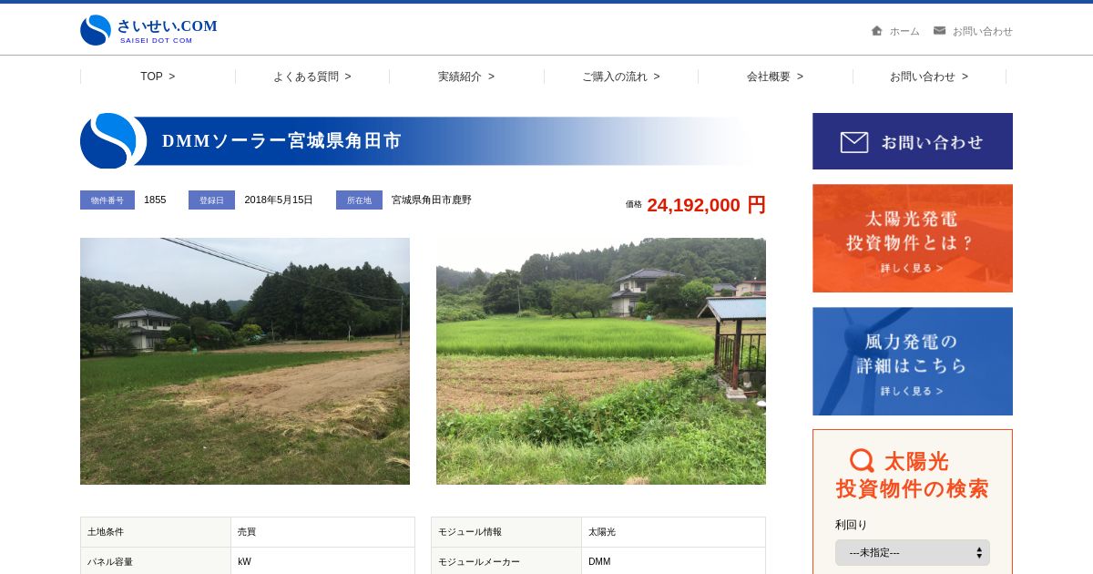Viewport: 1093px width, 574px height.
Task: Click 太陽光発電 投資物件とは banner
Action: coord(913,239)
